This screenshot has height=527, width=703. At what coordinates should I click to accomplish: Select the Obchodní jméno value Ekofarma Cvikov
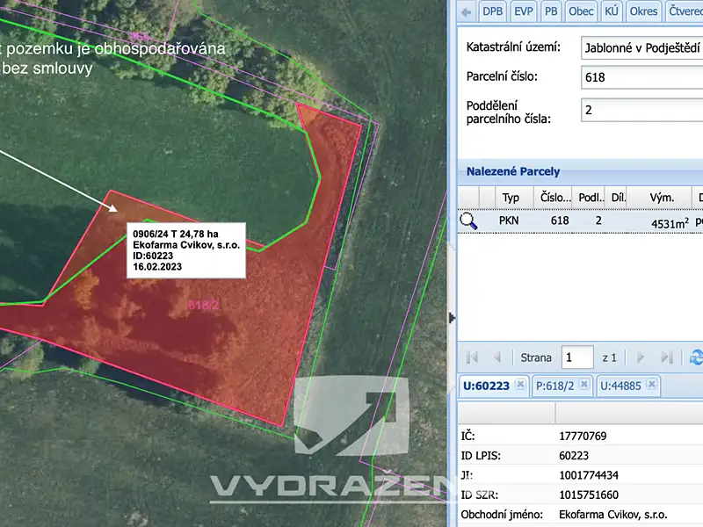point(612,515)
